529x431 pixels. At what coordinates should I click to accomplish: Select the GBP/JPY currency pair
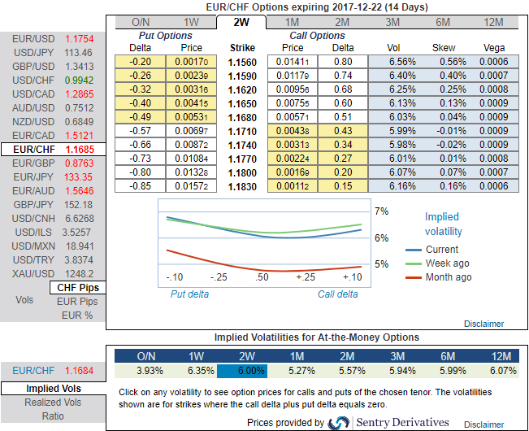(53, 205)
